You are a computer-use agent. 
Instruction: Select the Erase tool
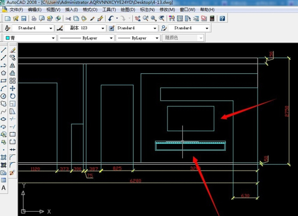coord(13,50)
